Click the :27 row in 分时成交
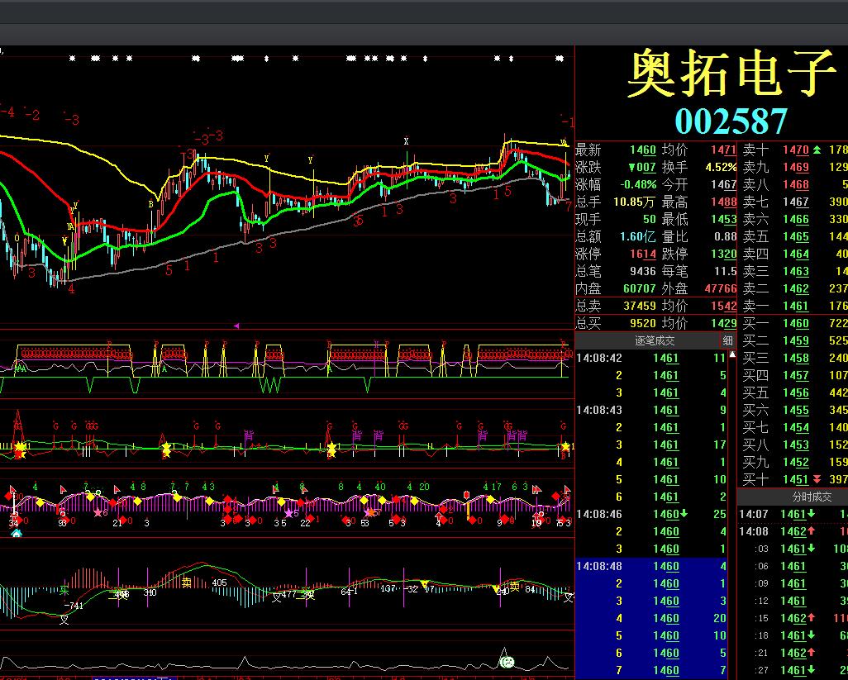848x680 pixels. point(793,670)
